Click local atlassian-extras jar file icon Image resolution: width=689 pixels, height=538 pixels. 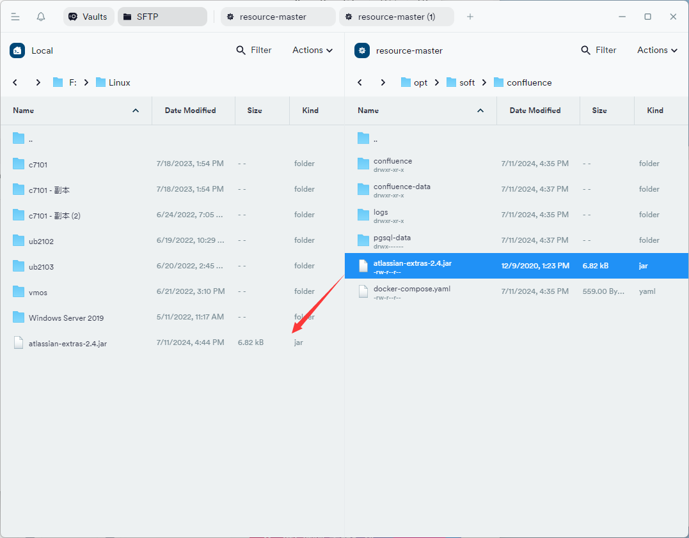(19, 342)
